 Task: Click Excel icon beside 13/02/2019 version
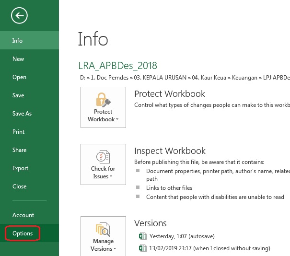click(x=142, y=248)
